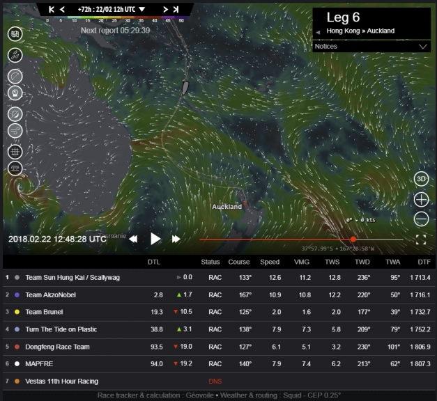Select MAPFRE team name
The height and width of the screenshot is (401, 437).
tap(39, 364)
